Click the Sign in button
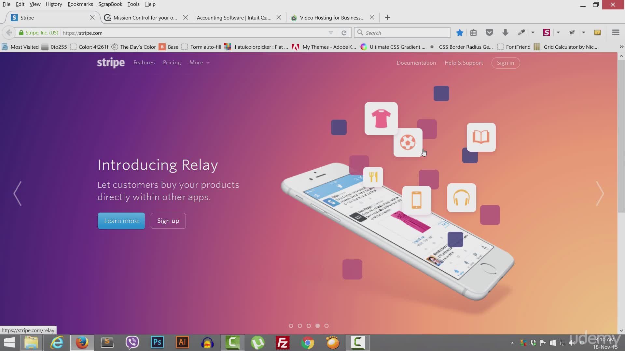Screen dimensions: 625x351 tap(506, 63)
